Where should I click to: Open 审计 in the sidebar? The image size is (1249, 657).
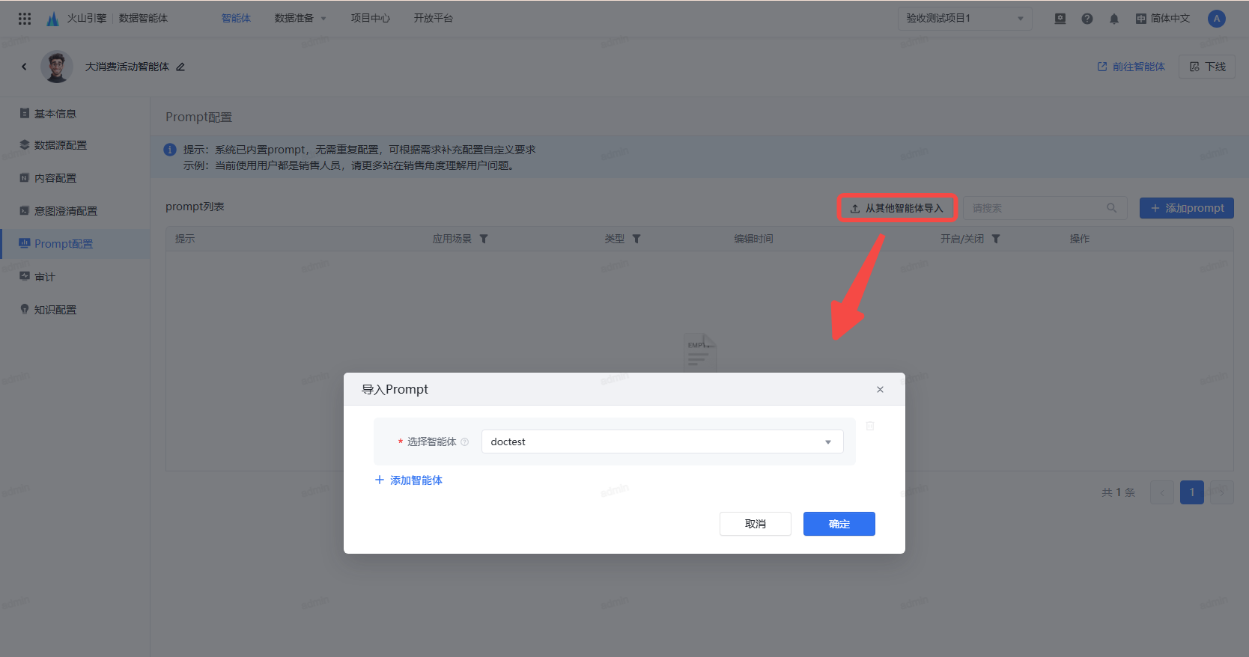[75, 277]
